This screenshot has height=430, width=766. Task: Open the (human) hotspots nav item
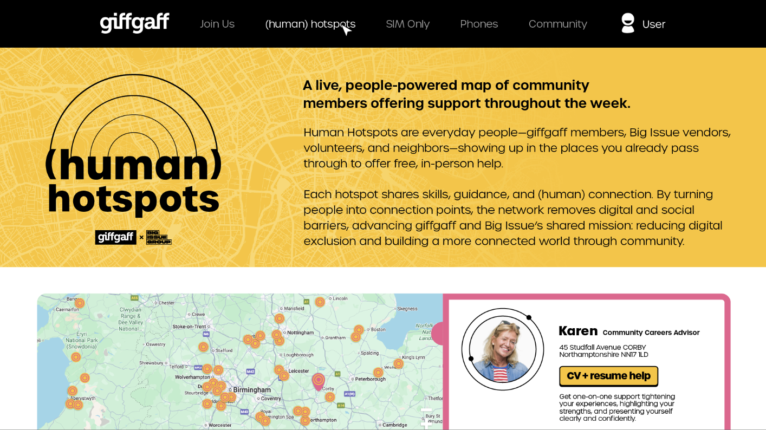[310, 24]
